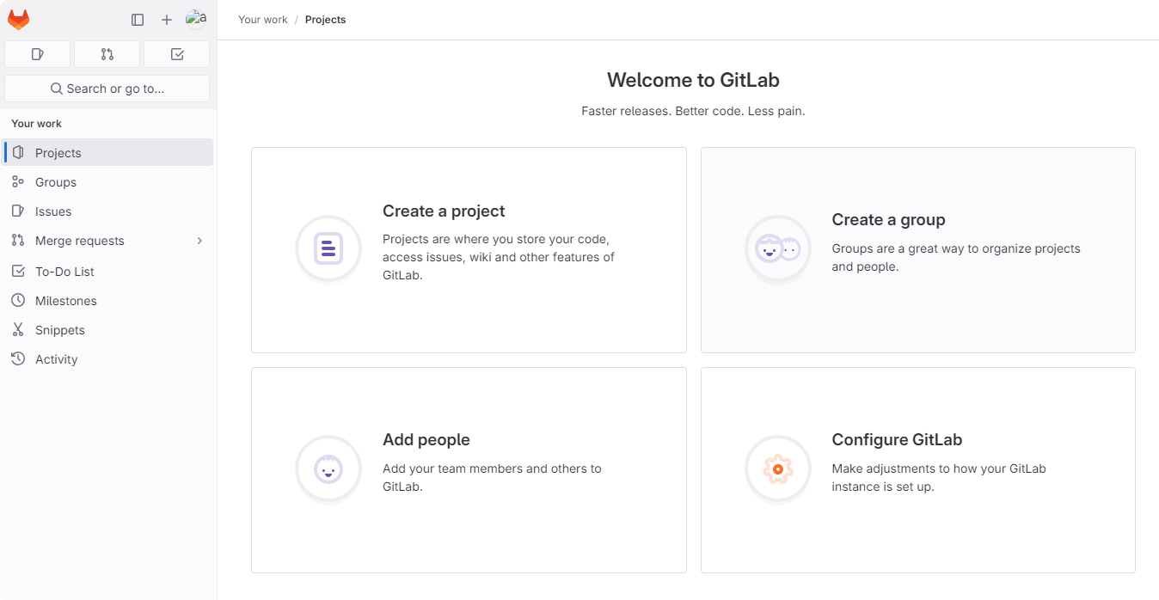Image resolution: width=1159 pixels, height=600 pixels.
Task: Open Snippets in the sidebar
Action: pos(108,330)
